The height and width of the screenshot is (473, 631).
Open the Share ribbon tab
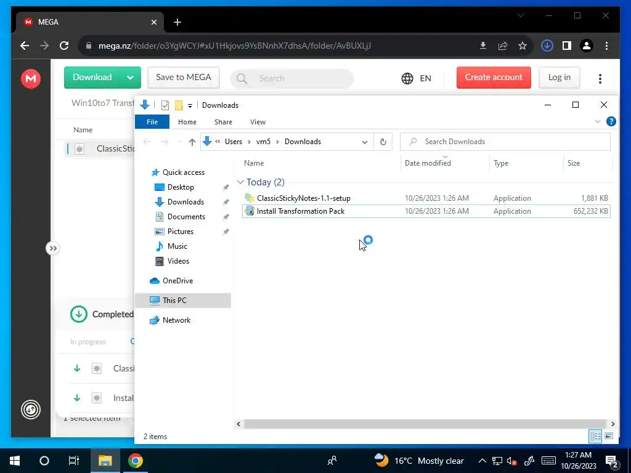(x=223, y=122)
